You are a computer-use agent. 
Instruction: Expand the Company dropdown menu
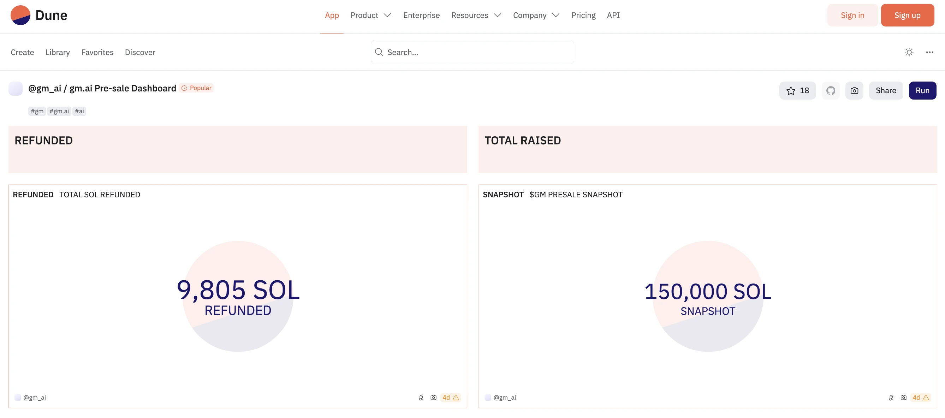(536, 15)
